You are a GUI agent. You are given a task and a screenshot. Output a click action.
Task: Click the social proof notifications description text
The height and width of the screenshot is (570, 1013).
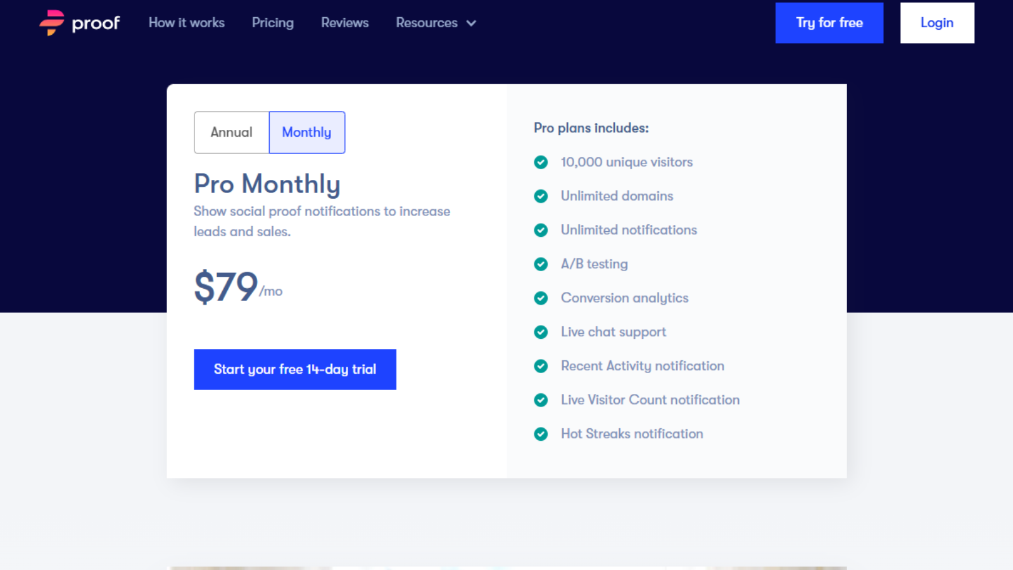point(322,222)
